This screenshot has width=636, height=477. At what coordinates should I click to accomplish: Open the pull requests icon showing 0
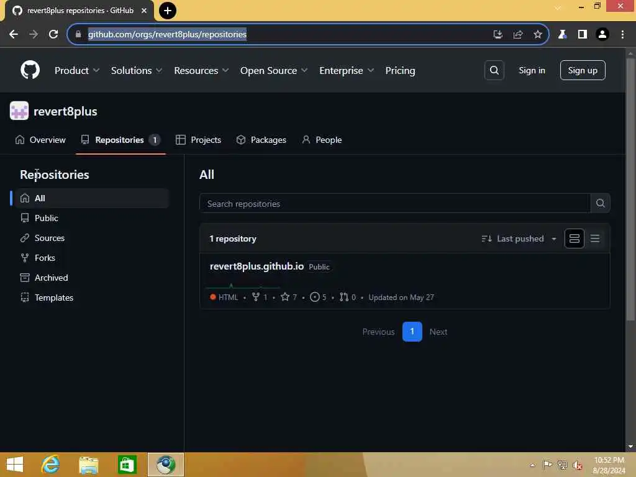pos(344,297)
